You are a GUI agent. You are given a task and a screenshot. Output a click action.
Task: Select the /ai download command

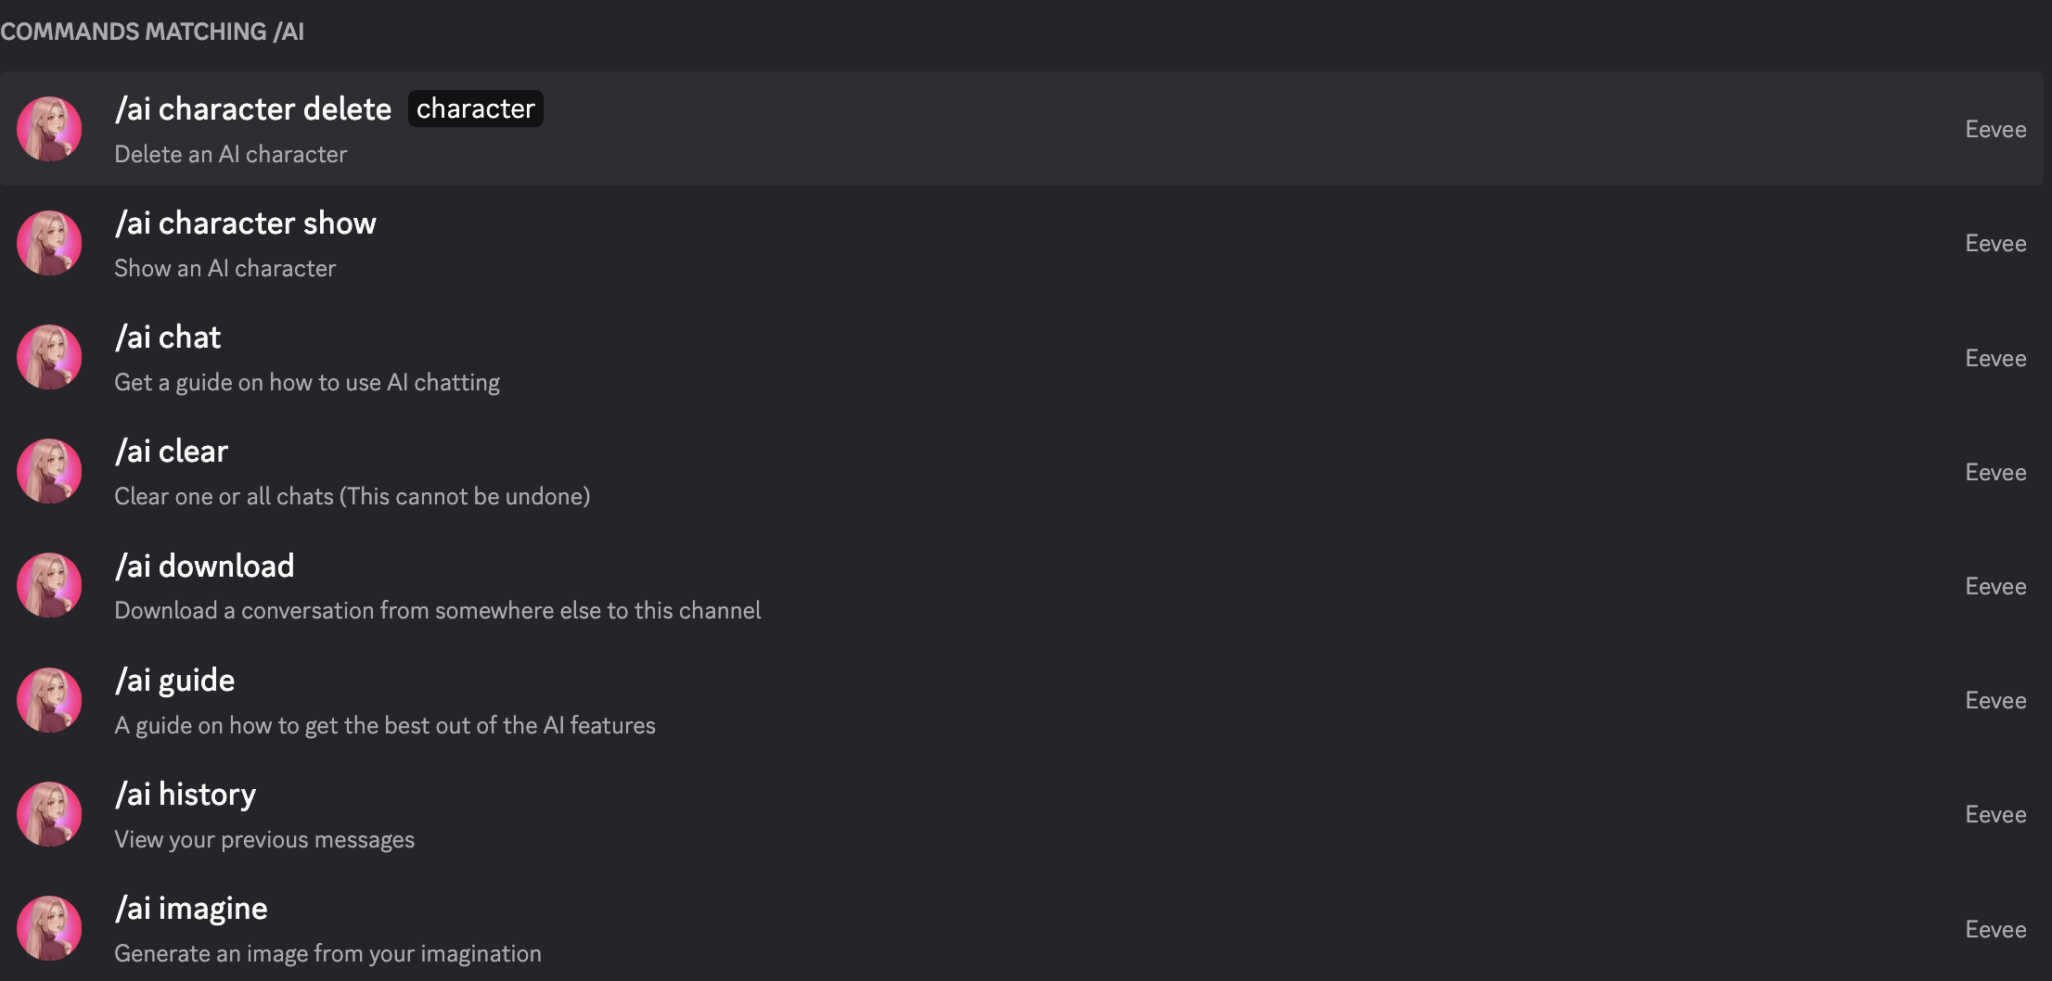click(1021, 585)
